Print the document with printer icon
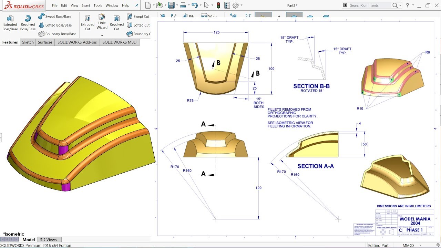The image size is (441, 248). point(183,5)
